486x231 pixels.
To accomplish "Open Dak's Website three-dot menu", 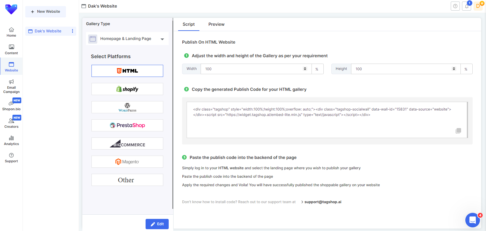I will (72, 31).
